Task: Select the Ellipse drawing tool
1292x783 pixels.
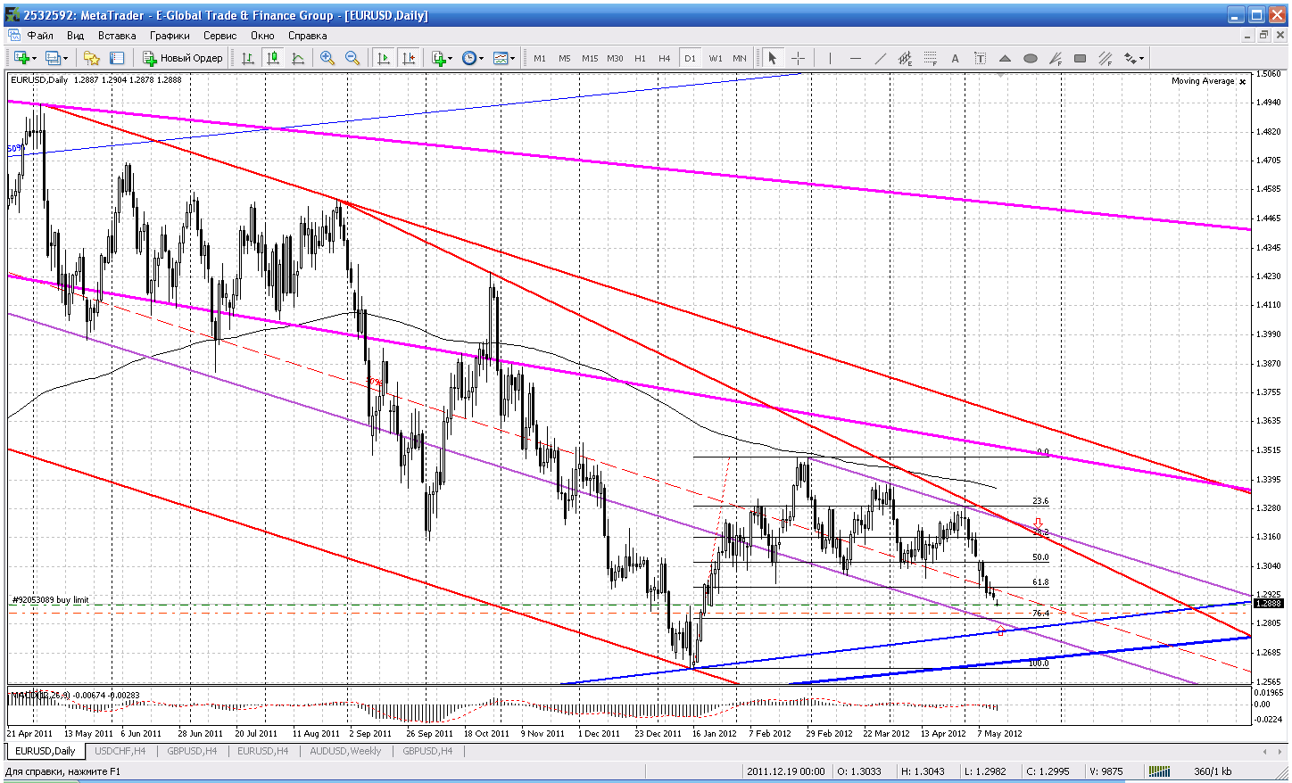Action: click(1030, 58)
